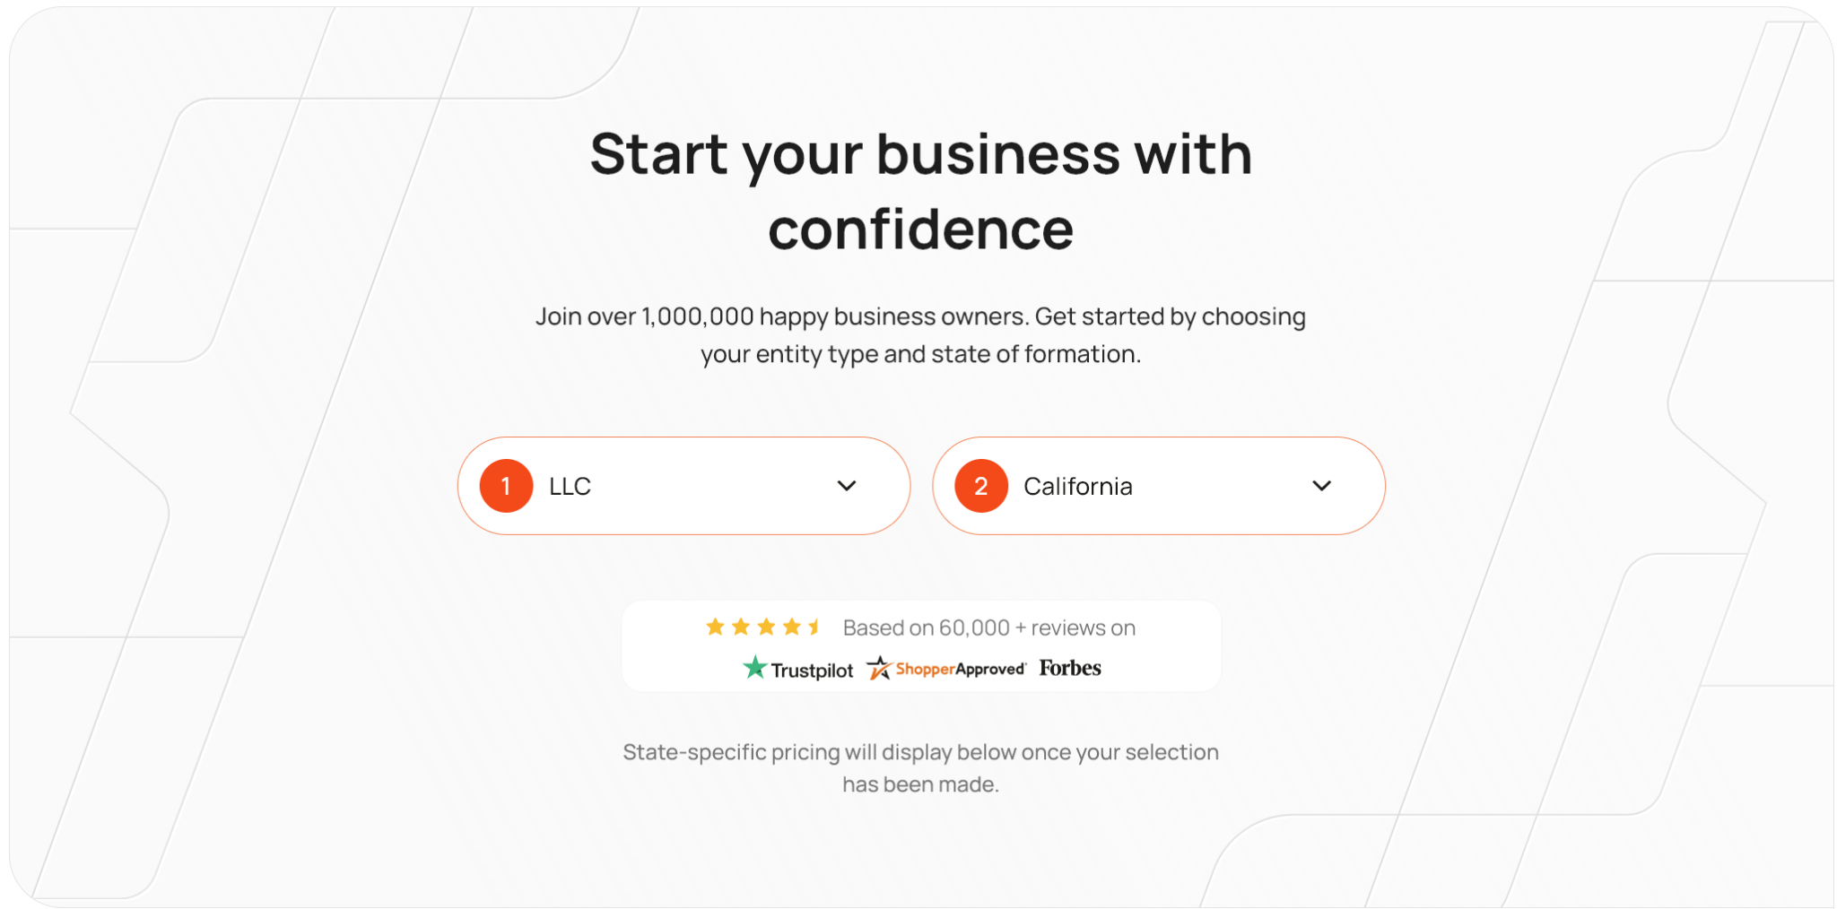Click the Forbes logo
The width and height of the screenshot is (1837, 909).
tap(1069, 667)
